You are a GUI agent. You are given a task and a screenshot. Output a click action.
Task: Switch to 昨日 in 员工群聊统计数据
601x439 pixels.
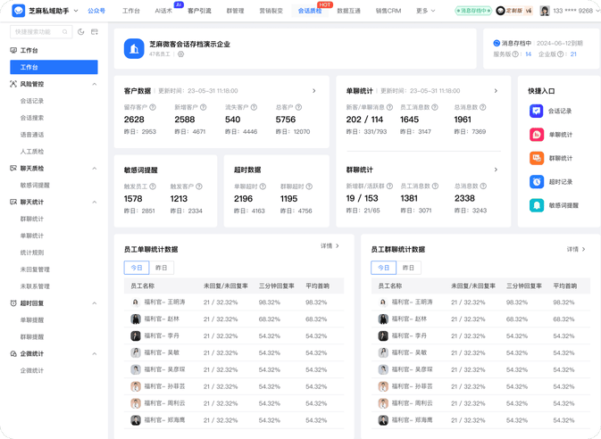(409, 268)
